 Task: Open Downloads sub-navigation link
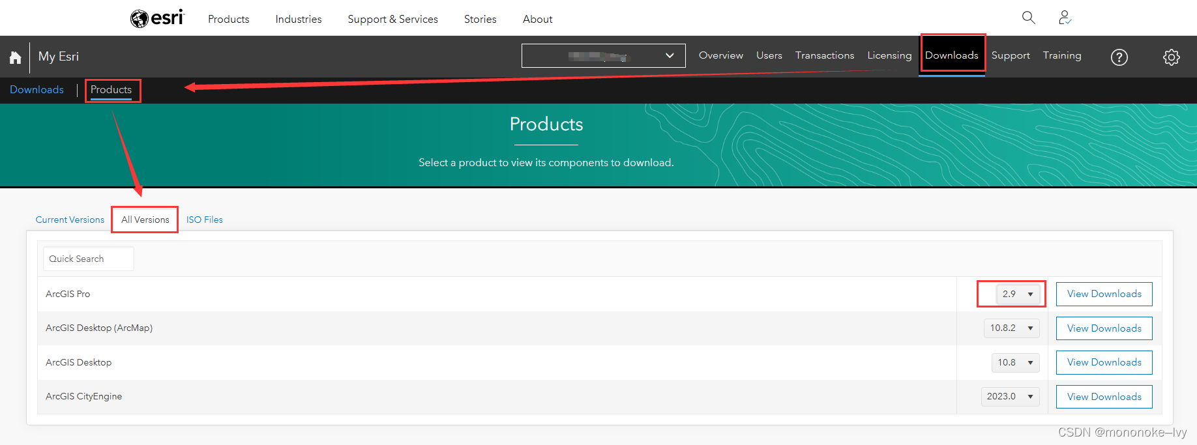tap(37, 90)
